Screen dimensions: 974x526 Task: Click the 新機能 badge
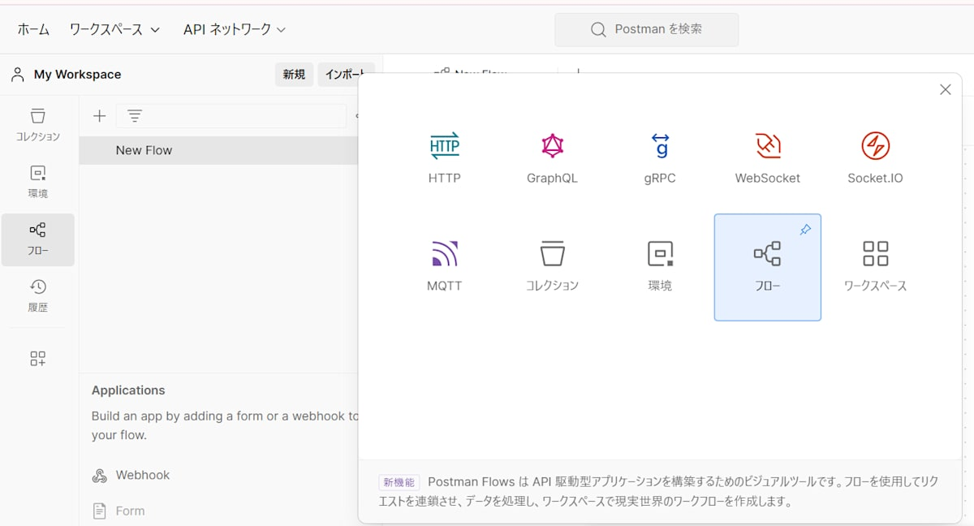399,482
